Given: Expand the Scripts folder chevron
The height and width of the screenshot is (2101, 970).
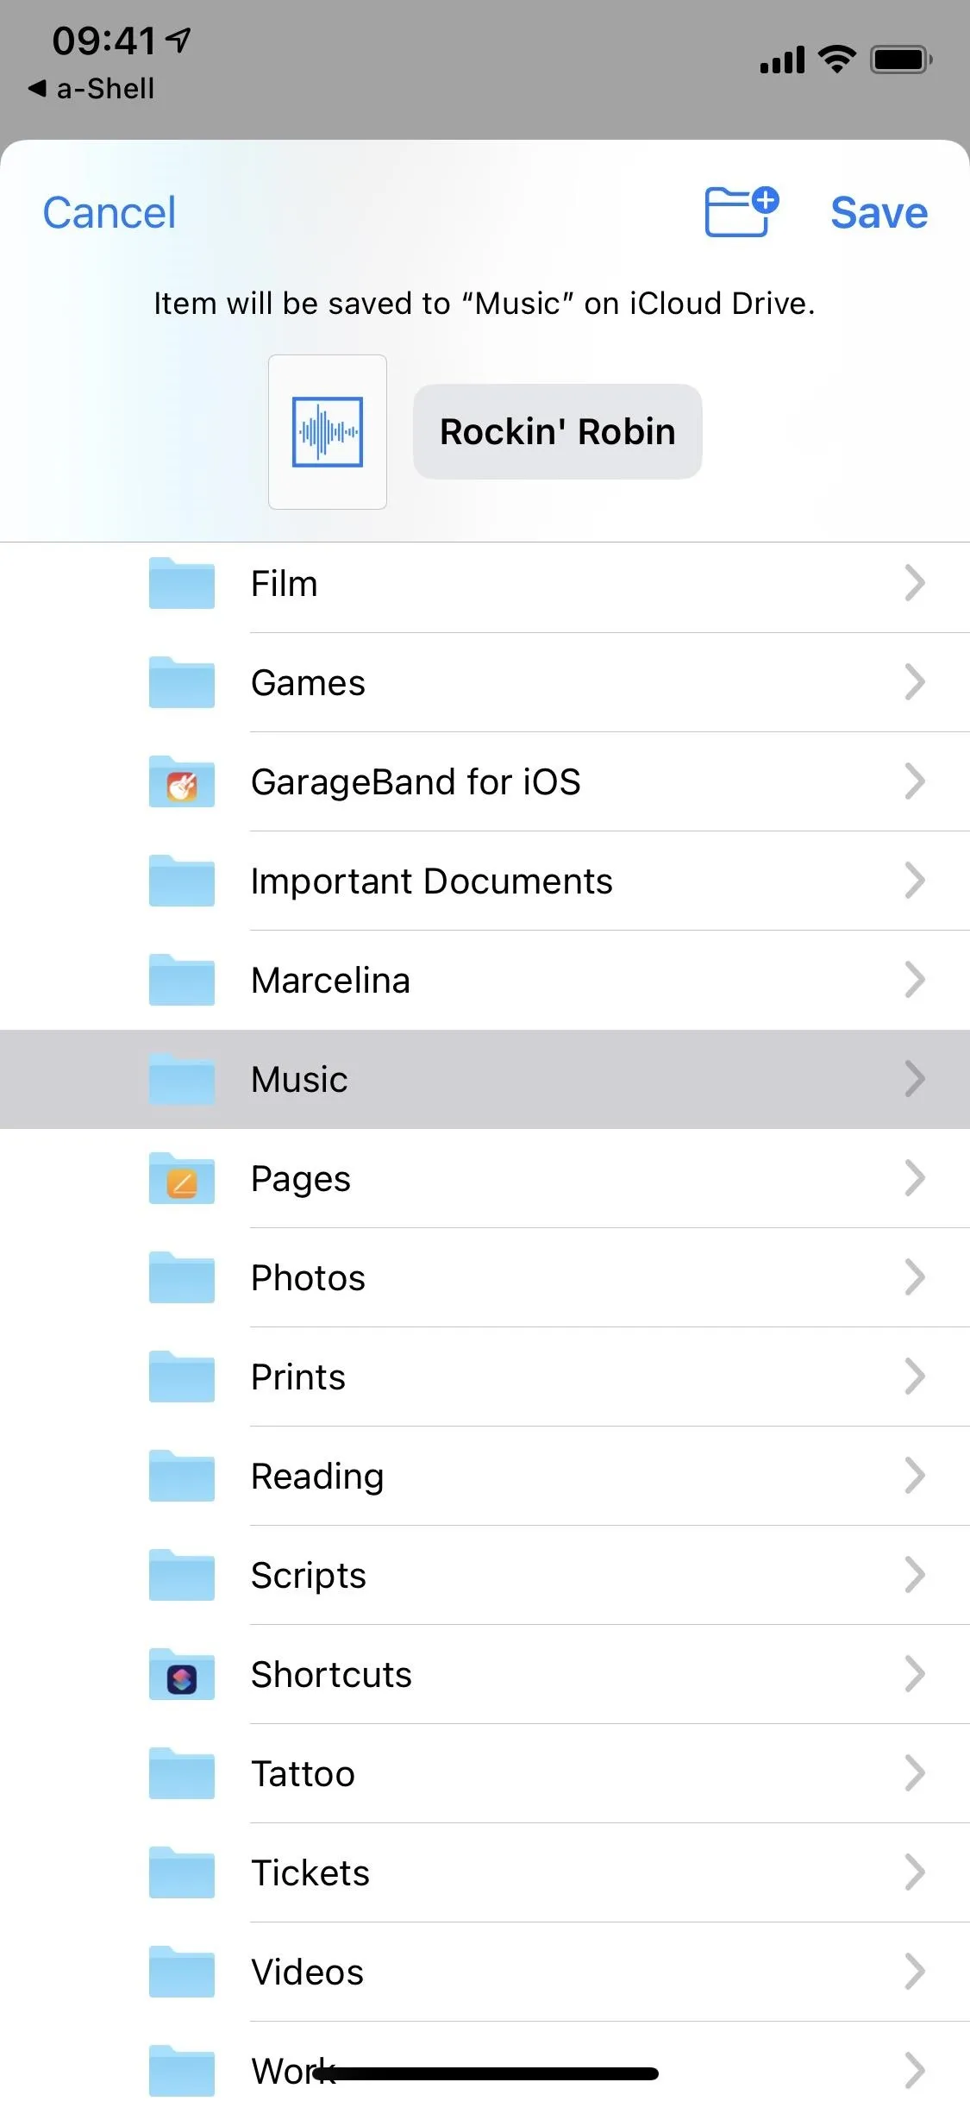Looking at the screenshot, I should pos(915,1575).
